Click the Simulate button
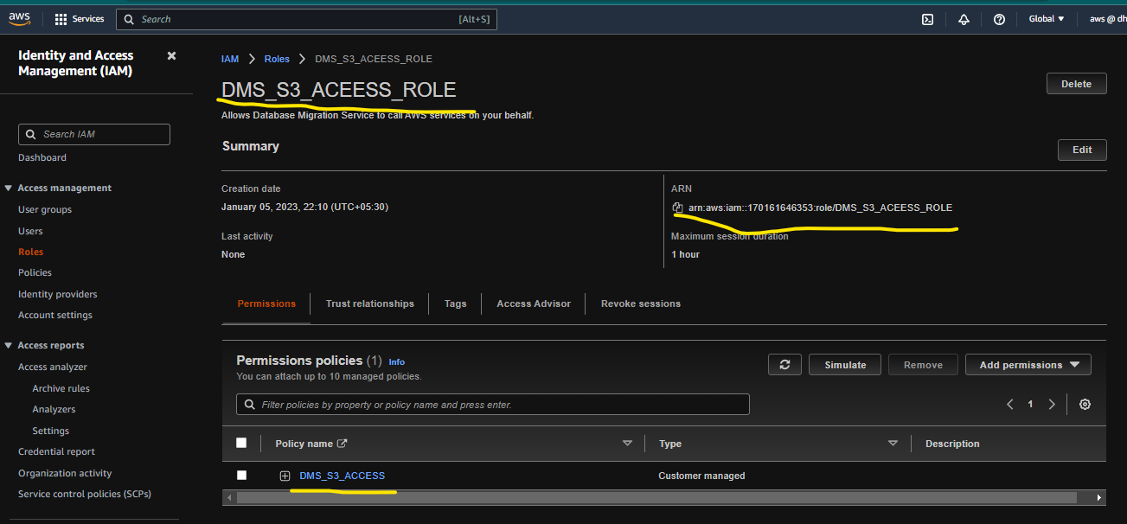The image size is (1127, 524). pos(845,365)
